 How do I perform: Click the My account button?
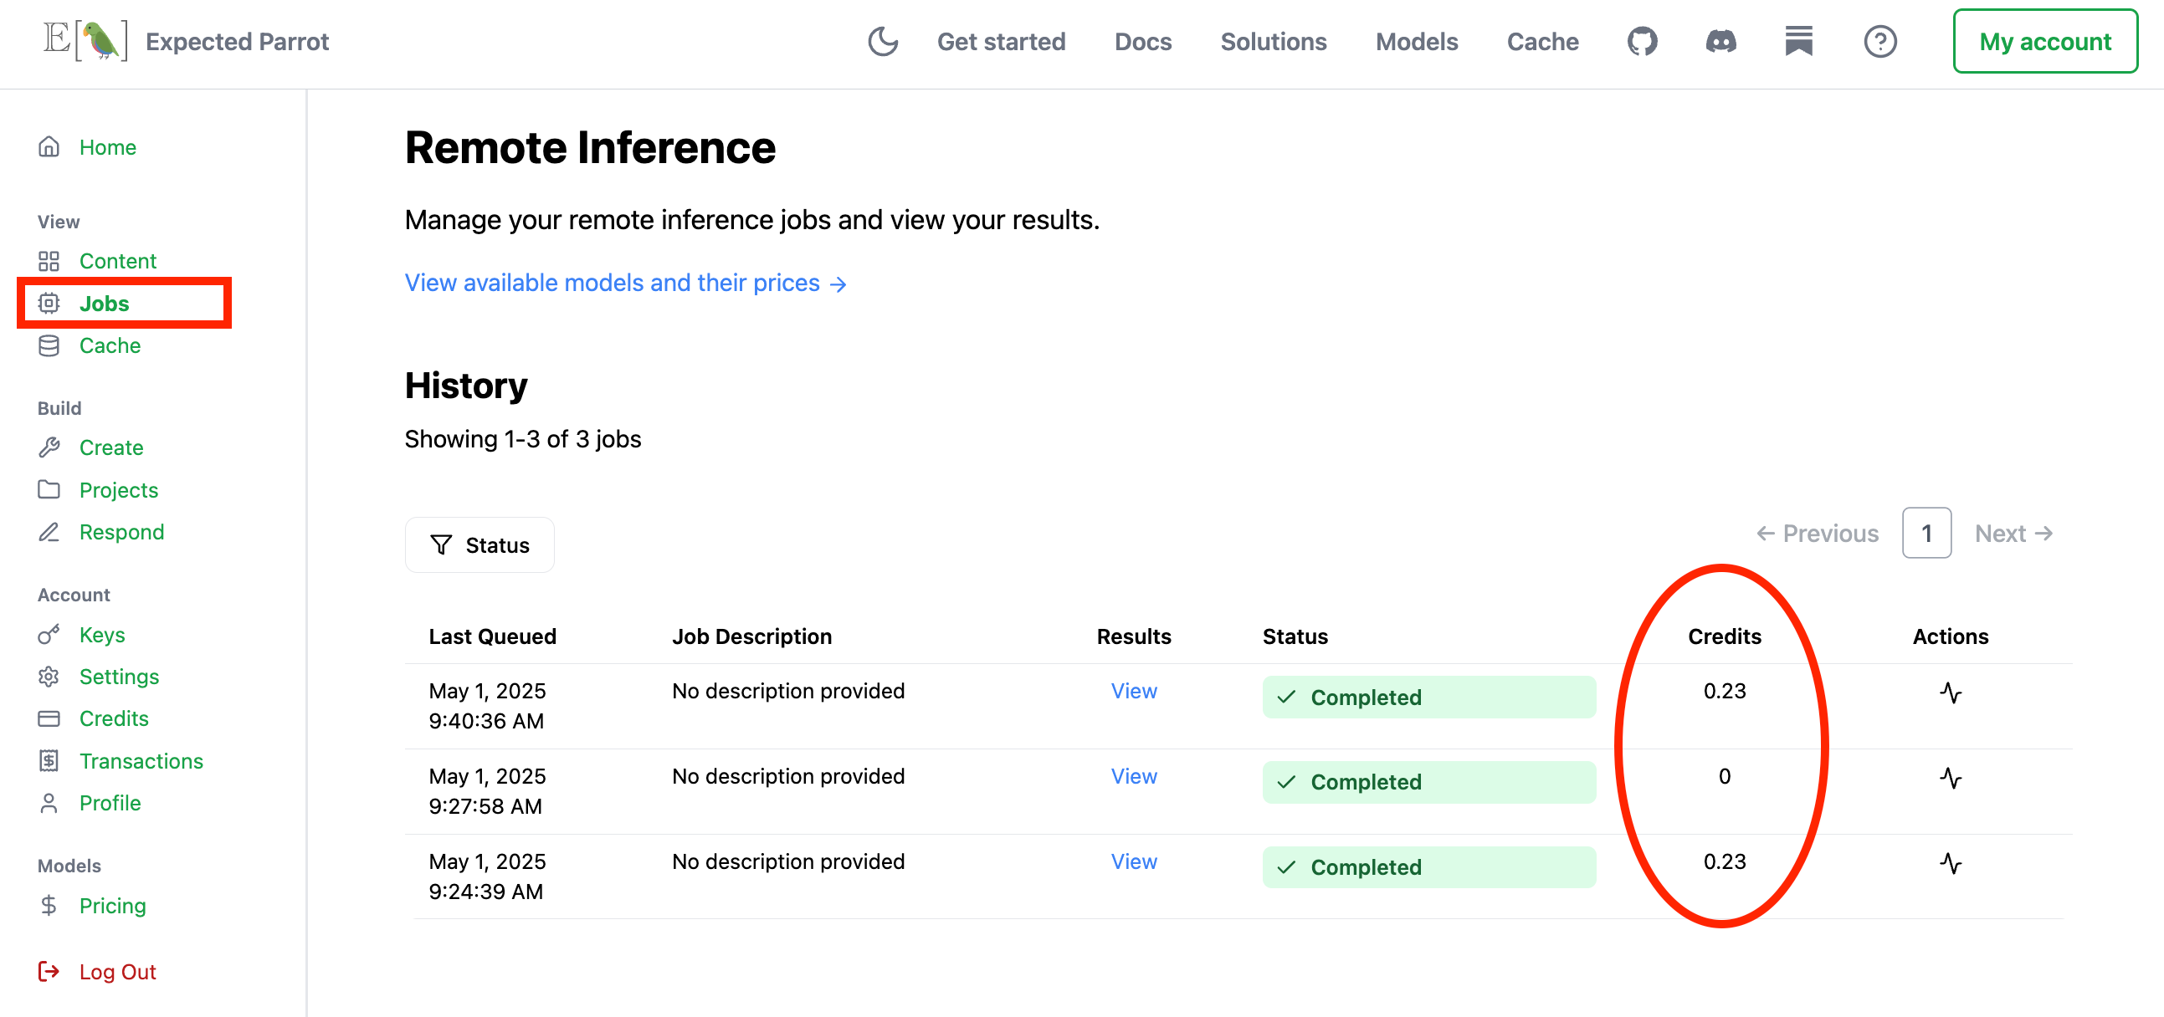click(x=2043, y=41)
